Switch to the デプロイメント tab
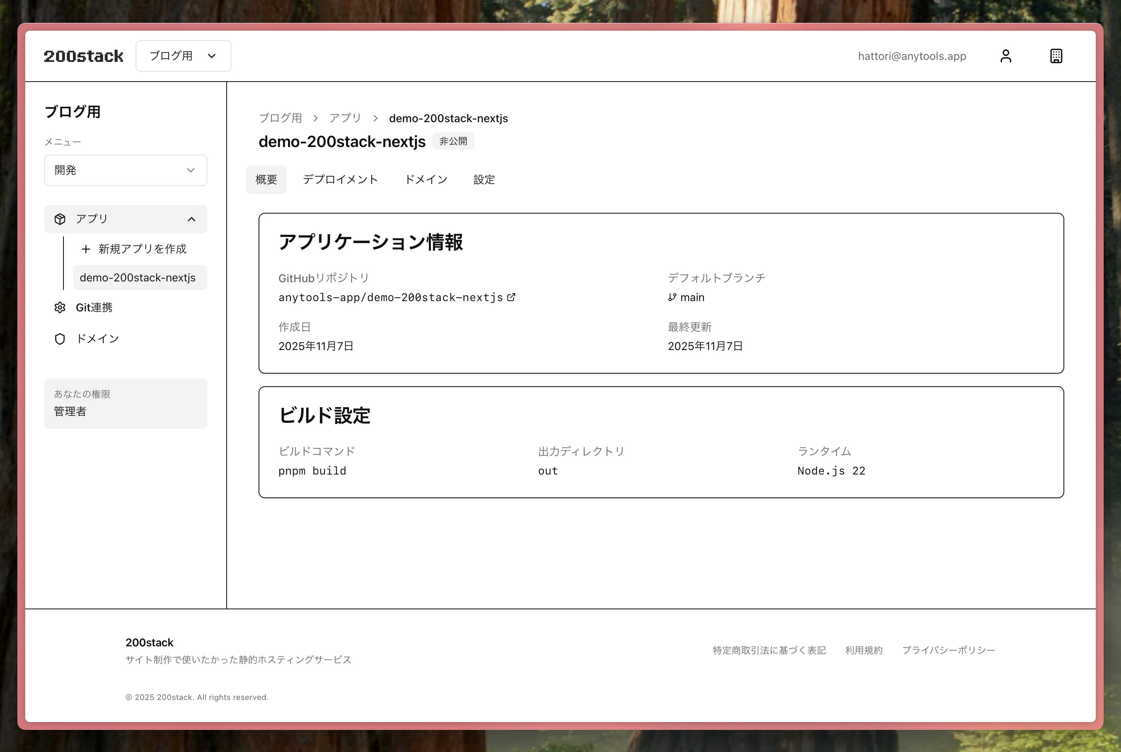1121x752 pixels. click(x=340, y=180)
